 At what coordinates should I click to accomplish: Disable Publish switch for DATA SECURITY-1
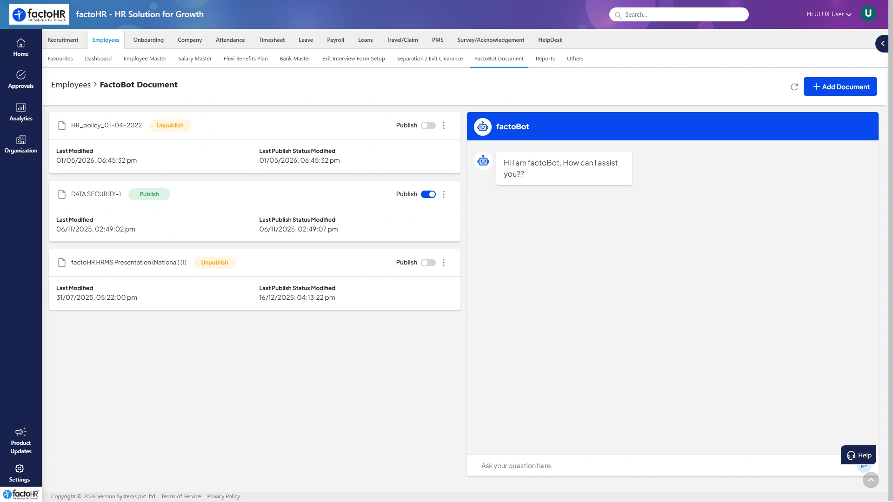428,194
